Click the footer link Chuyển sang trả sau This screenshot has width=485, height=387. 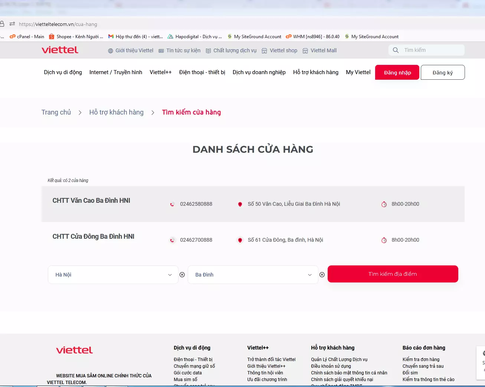coord(423,366)
